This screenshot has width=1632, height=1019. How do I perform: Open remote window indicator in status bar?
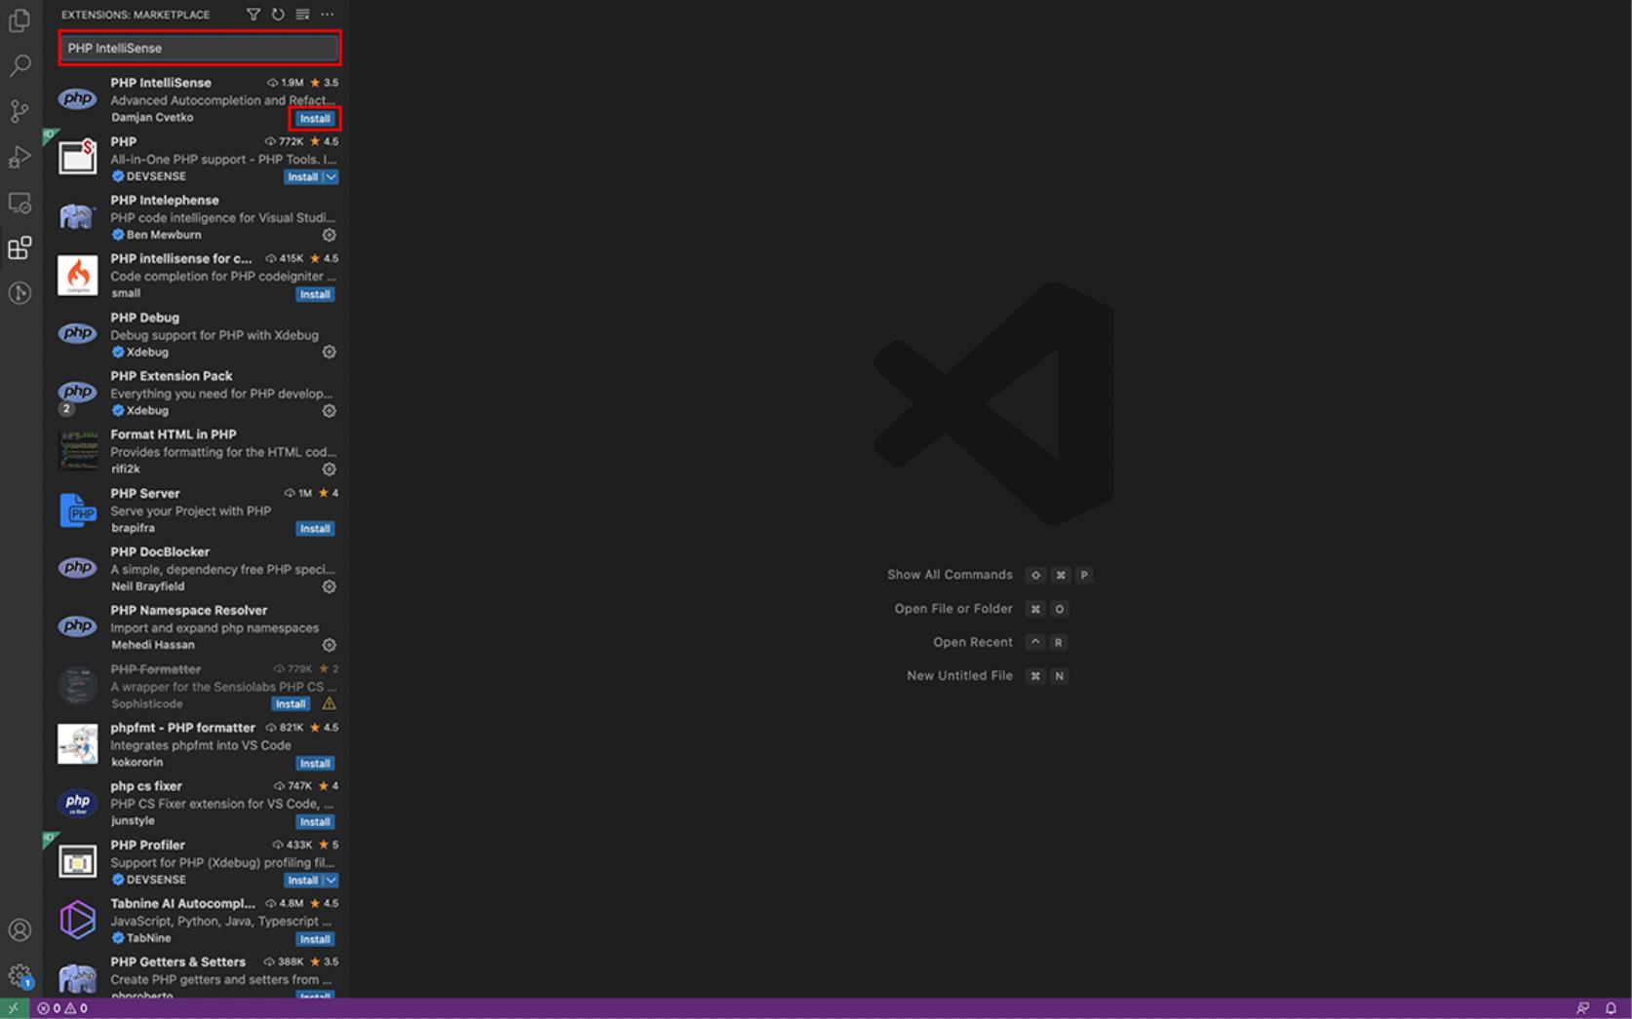point(14,1008)
